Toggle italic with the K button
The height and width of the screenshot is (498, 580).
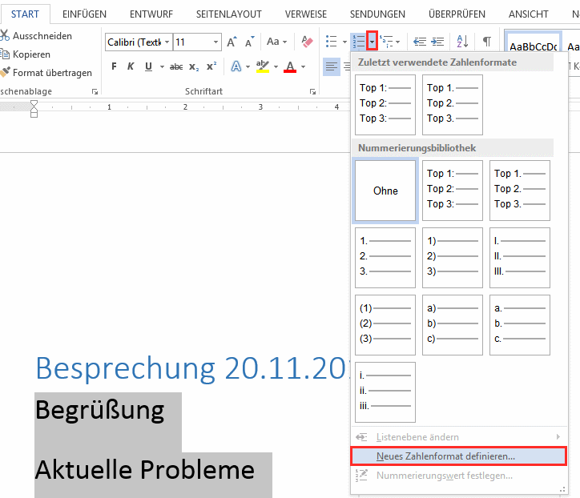point(131,66)
